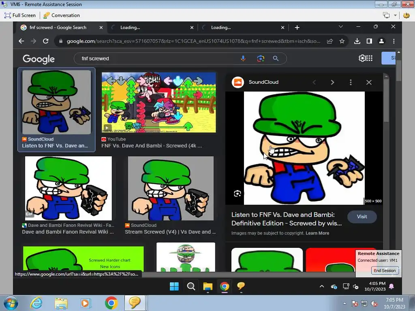Click End Session in Remote Assistance popup
The width and height of the screenshot is (415, 311).
click(385, 271)
